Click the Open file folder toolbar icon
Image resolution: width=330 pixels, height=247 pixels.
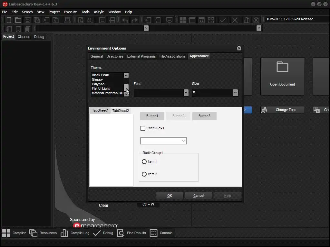click(x=18, y=20)
